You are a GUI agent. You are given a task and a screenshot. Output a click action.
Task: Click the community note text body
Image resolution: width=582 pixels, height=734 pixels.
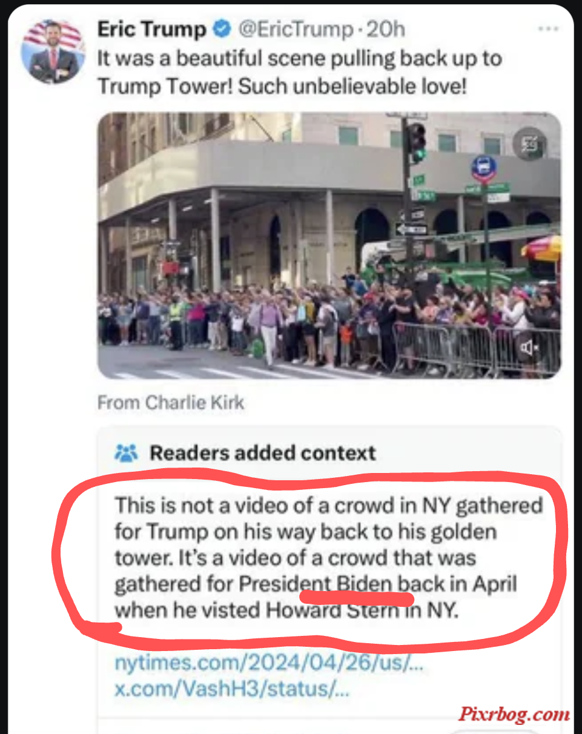pos(328,557)
